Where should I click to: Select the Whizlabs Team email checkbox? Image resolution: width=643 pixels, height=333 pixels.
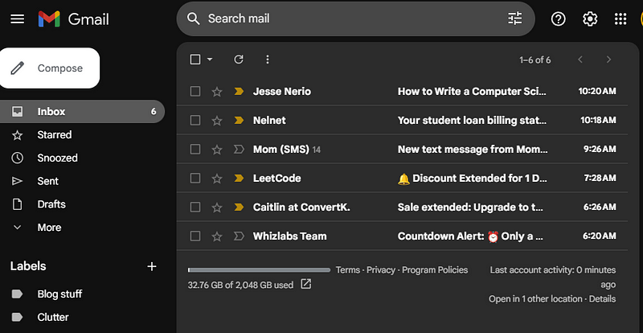pos(195,236)
